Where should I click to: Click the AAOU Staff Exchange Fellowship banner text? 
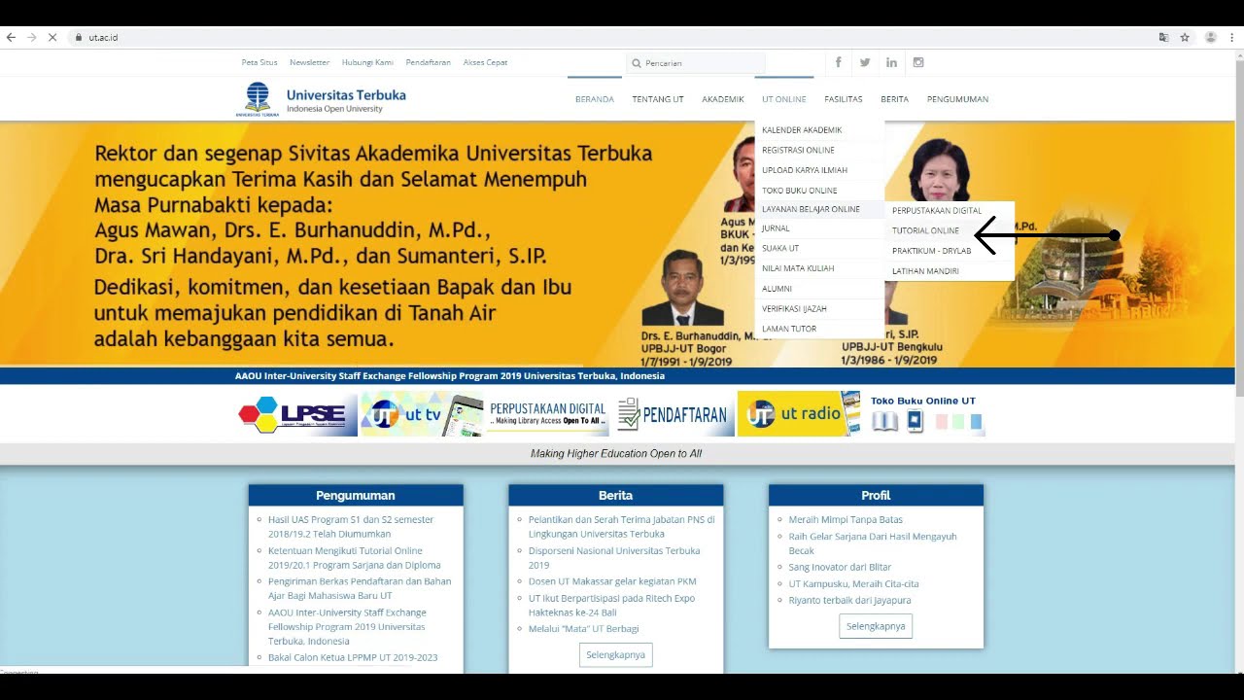tap(450, 375)
